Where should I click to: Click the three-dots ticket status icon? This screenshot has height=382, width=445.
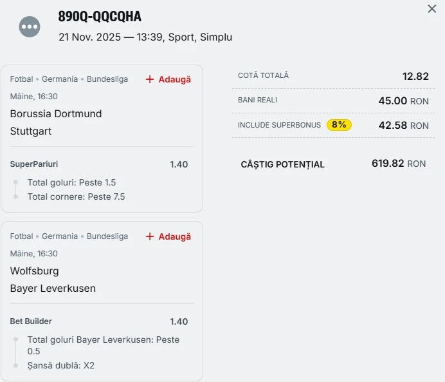tap(30, 26)
